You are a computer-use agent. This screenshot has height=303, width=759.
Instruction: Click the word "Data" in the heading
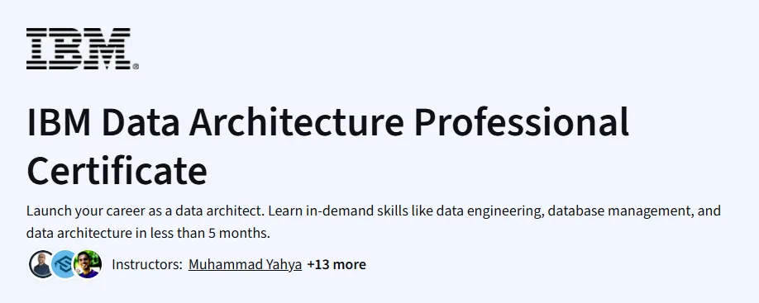tap(141, 122)
